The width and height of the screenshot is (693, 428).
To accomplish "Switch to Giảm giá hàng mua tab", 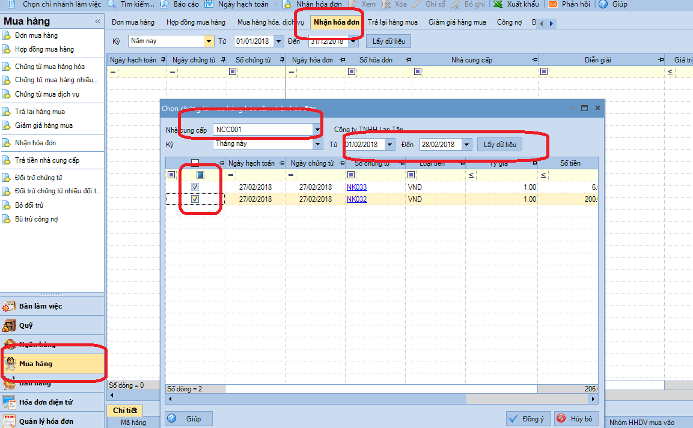I will [457, 22].
